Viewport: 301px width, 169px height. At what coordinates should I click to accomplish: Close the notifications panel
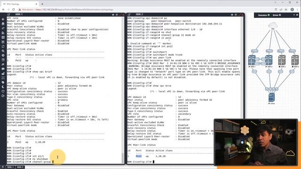pos(297,15)
